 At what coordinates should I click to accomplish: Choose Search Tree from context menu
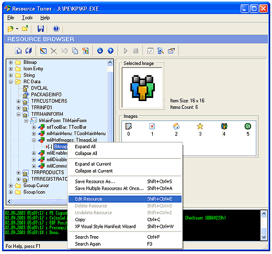pos(125,237)
